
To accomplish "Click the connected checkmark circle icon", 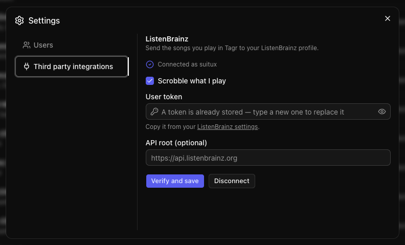I will [x=150, y=64].
